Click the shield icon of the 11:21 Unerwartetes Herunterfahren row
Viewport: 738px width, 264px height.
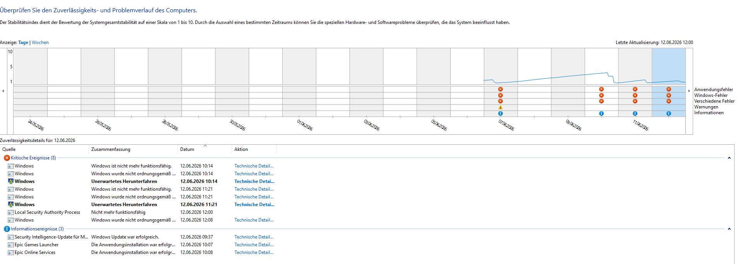coord(11,205)
